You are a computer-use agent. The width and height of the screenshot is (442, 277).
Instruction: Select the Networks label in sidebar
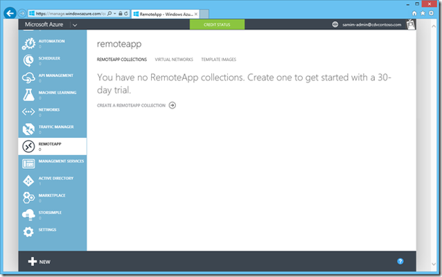coord(49,109)
